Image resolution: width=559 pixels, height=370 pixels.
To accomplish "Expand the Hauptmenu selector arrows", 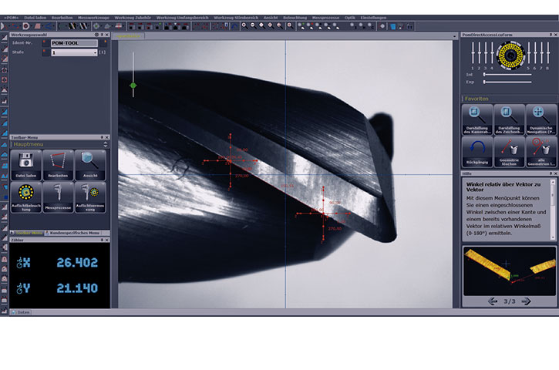I will click(106, 143).
